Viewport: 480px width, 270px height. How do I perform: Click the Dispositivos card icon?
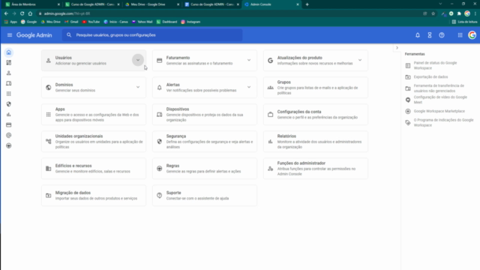pos(160,115)
